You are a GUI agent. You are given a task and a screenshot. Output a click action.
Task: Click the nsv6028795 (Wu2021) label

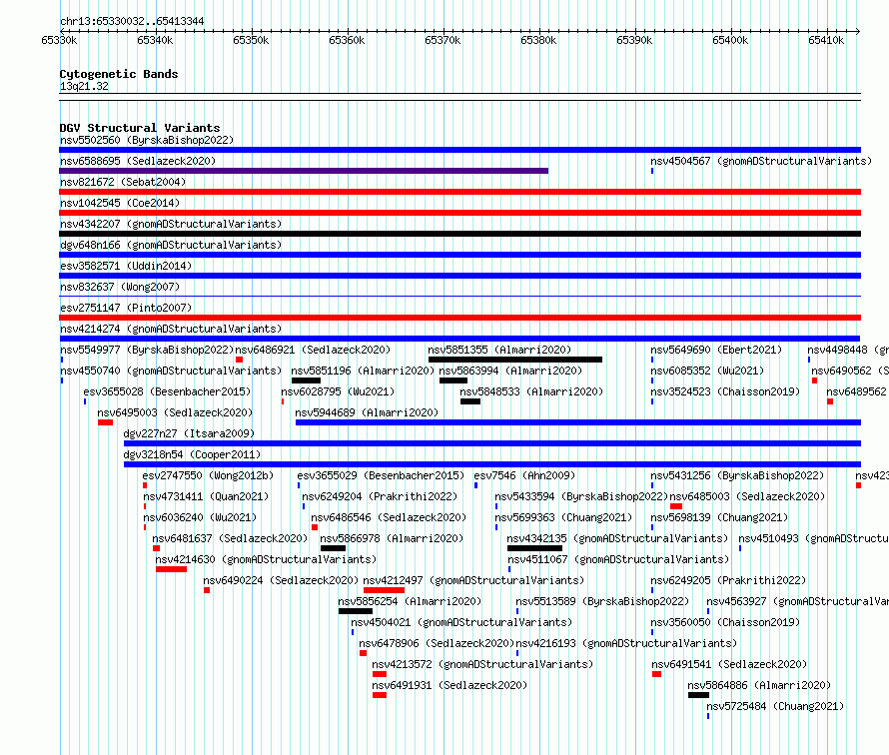(338, 391)
